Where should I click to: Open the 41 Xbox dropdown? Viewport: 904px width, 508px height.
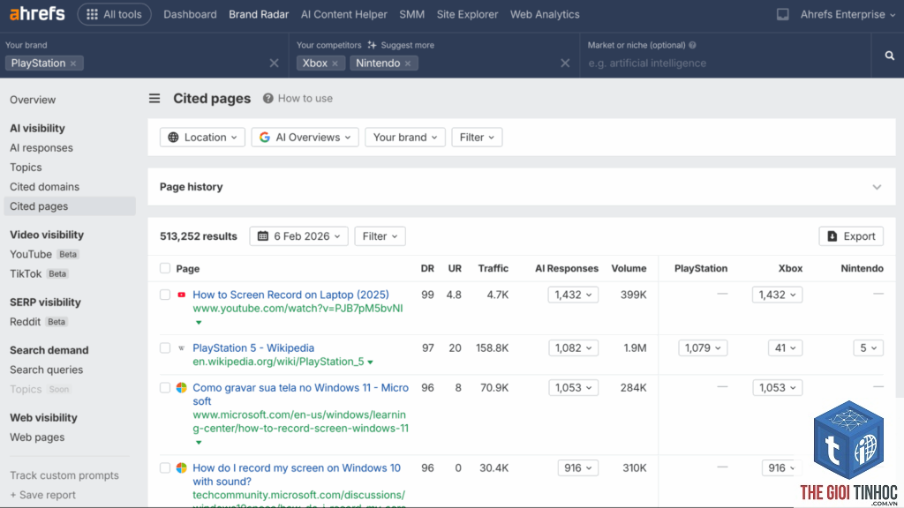click(785, 347)
